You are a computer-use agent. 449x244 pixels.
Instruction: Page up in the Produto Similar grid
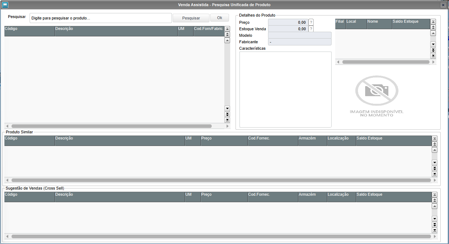click(x=435, y=144)
